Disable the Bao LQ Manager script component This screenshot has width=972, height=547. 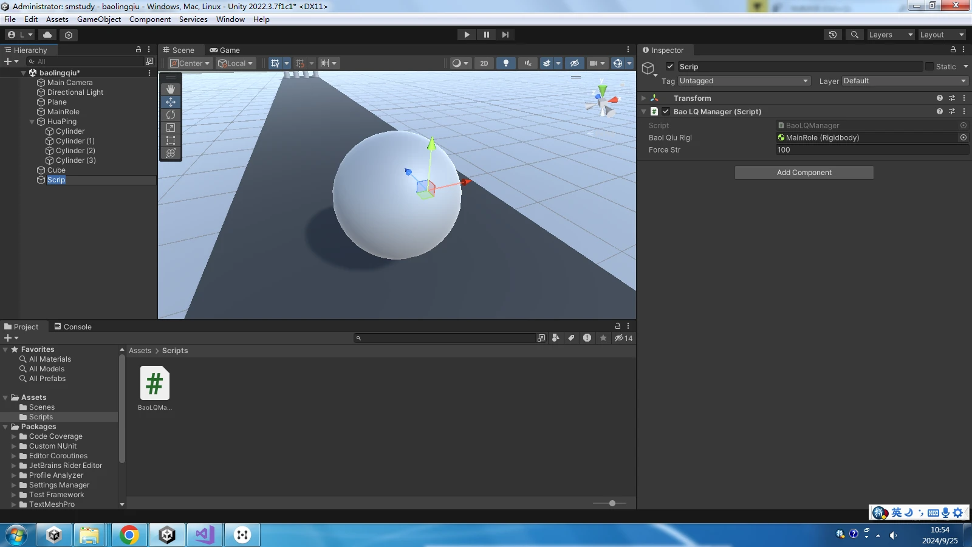(x=666, y=111)
